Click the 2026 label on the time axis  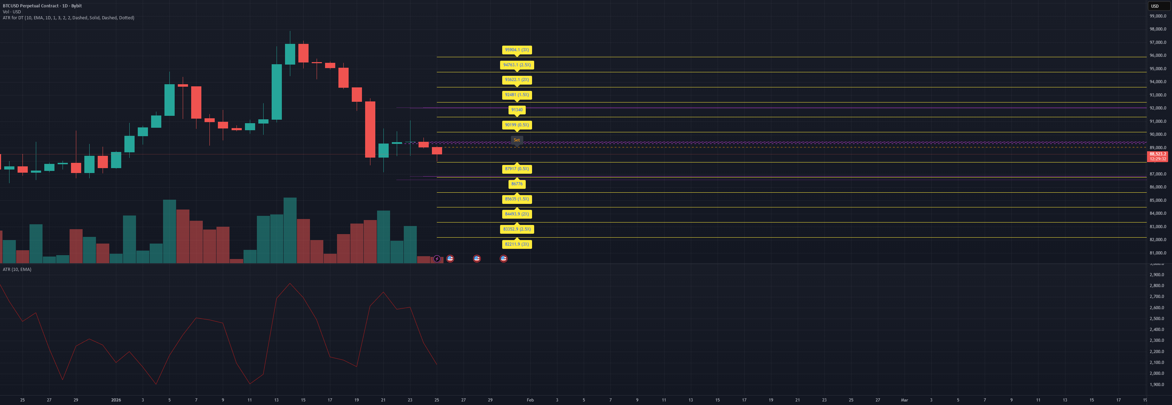[116, 400]
